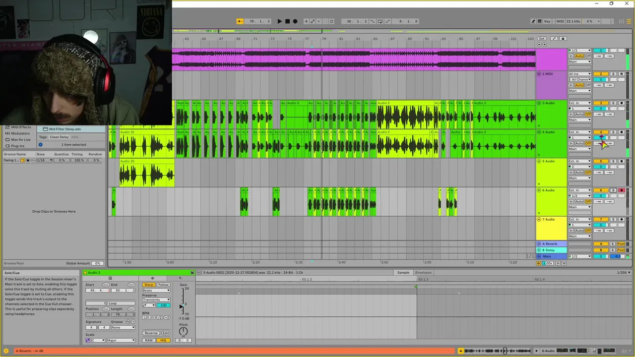Halve tempo with the /2 button
635x357 pixels.
[x=160, y=317]
